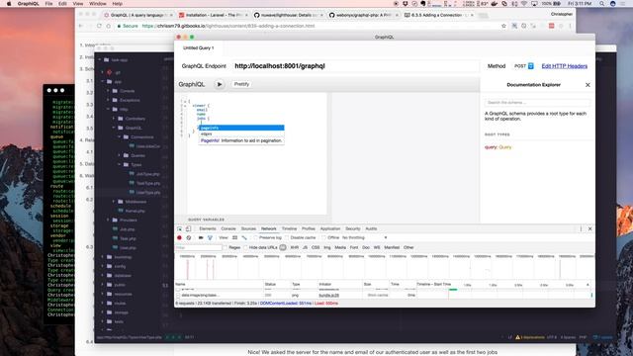Select the edges autocomplete suggestion
633x356 pixels.
click(x=241, y=133)
